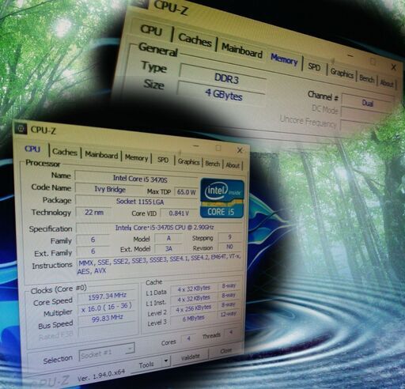
Task: Click the CPU-Z app icon in title bar
Action: (x=21, y=129)
